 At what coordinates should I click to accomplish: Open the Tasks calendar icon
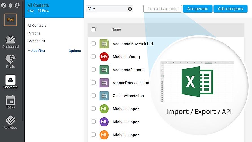[10, 100]
